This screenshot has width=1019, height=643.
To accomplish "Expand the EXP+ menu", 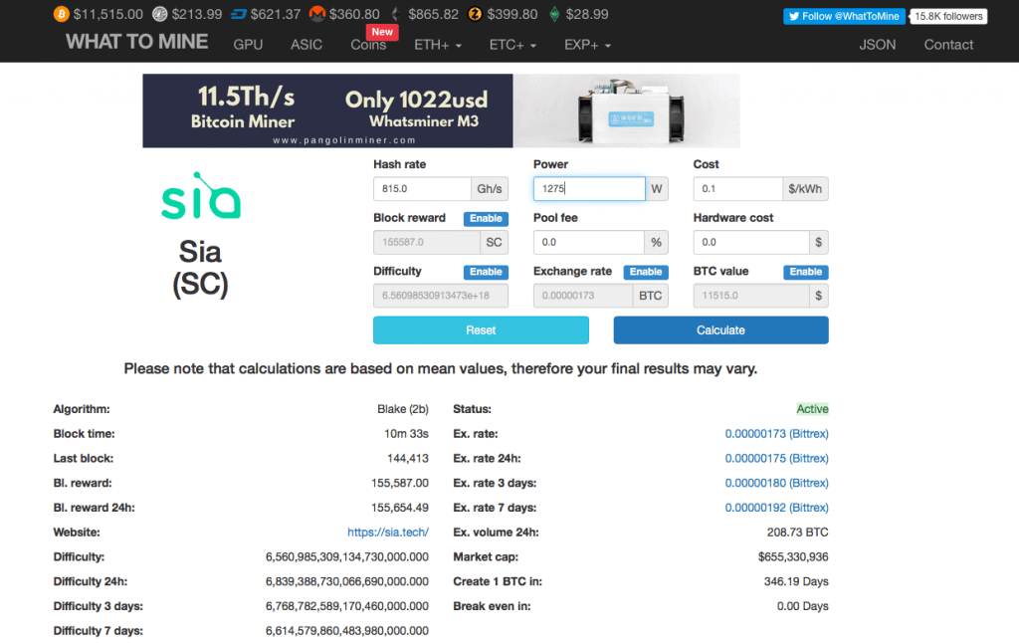I will (x=587, y=45).
